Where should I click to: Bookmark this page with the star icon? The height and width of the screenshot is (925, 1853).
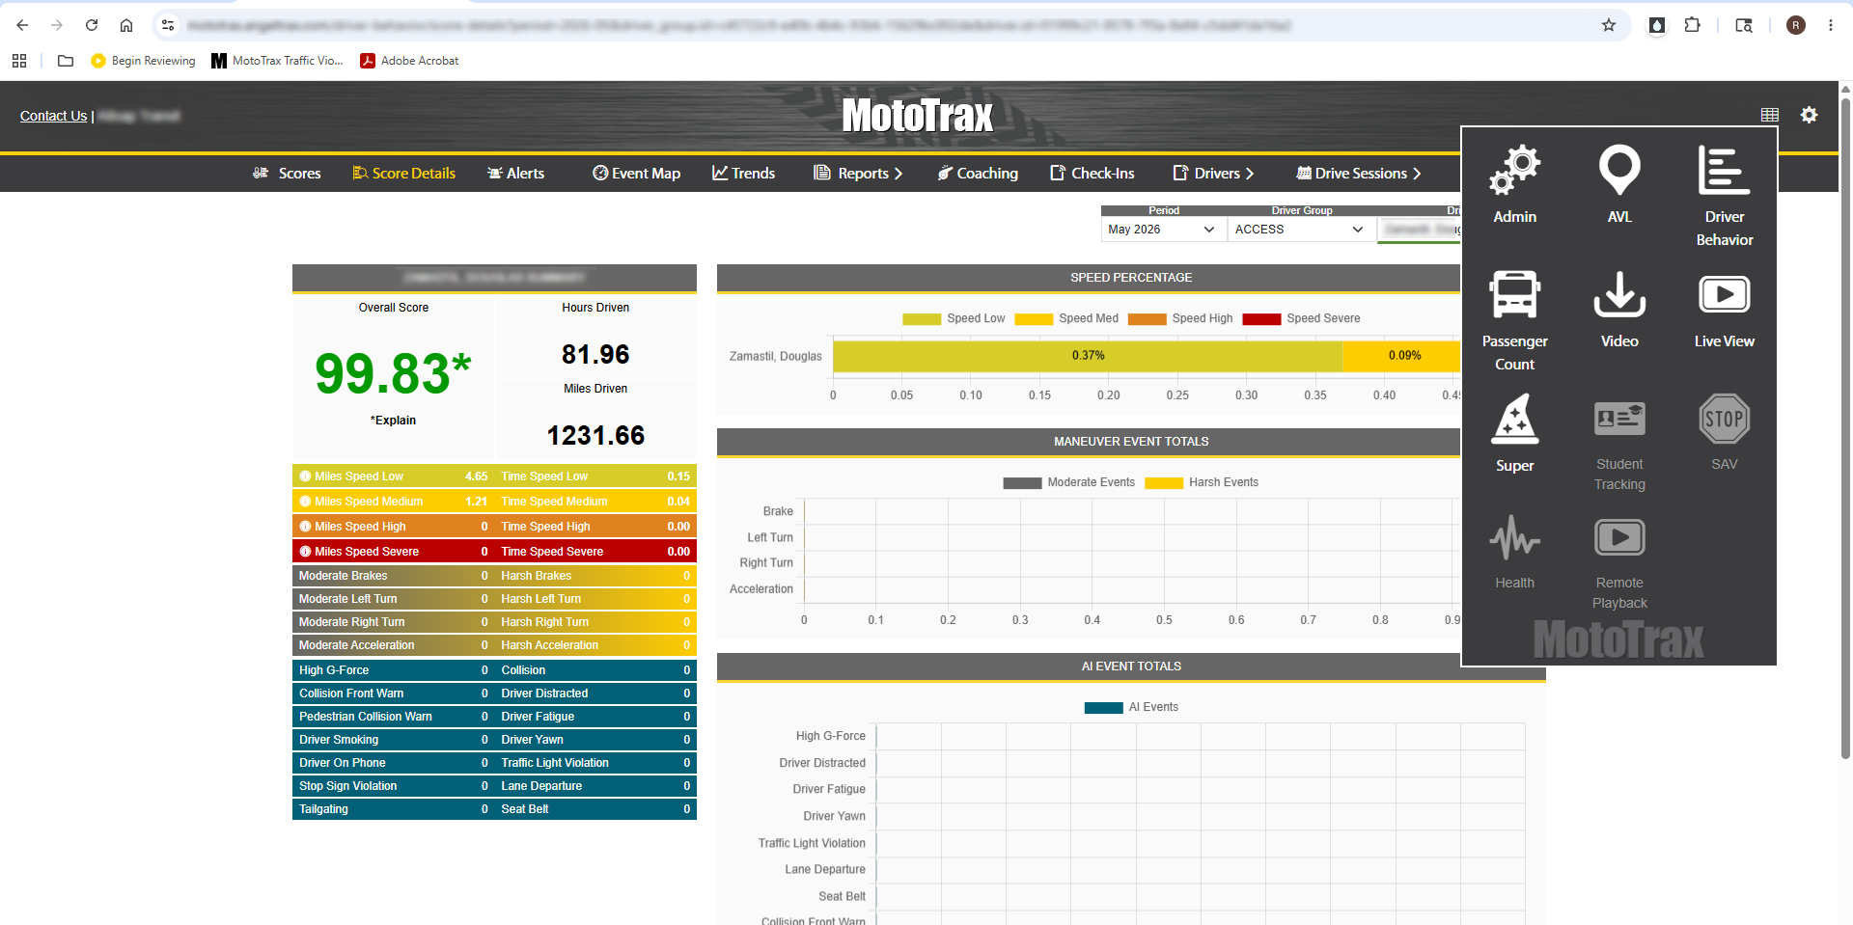(x=1608, y=25)
